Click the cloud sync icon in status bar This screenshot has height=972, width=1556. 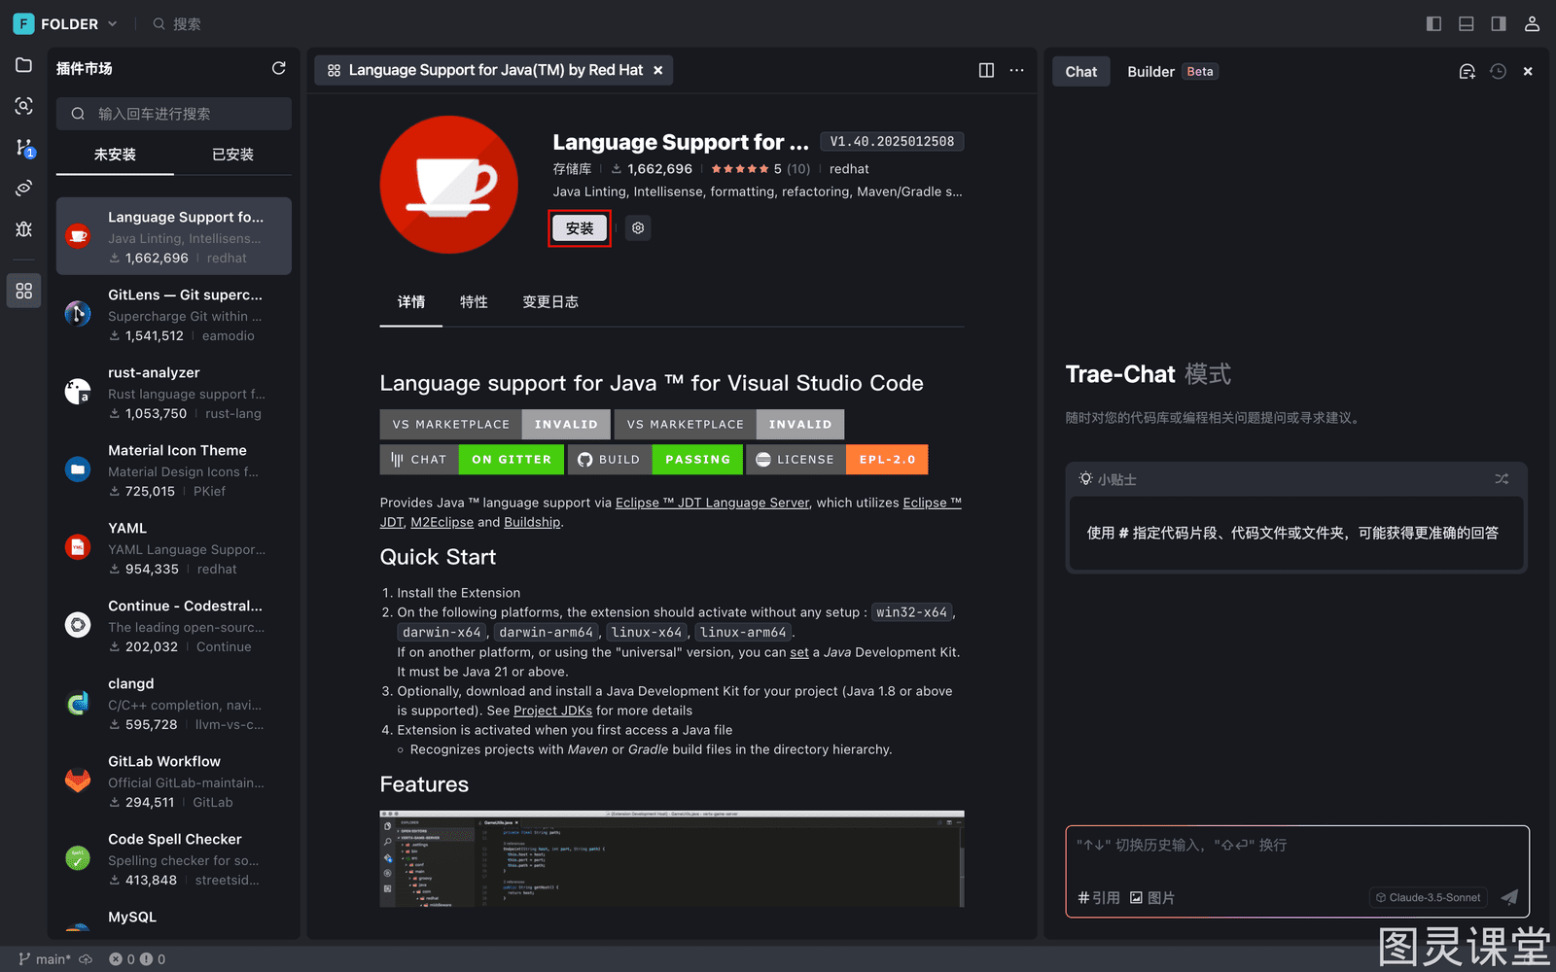[86, 959]
